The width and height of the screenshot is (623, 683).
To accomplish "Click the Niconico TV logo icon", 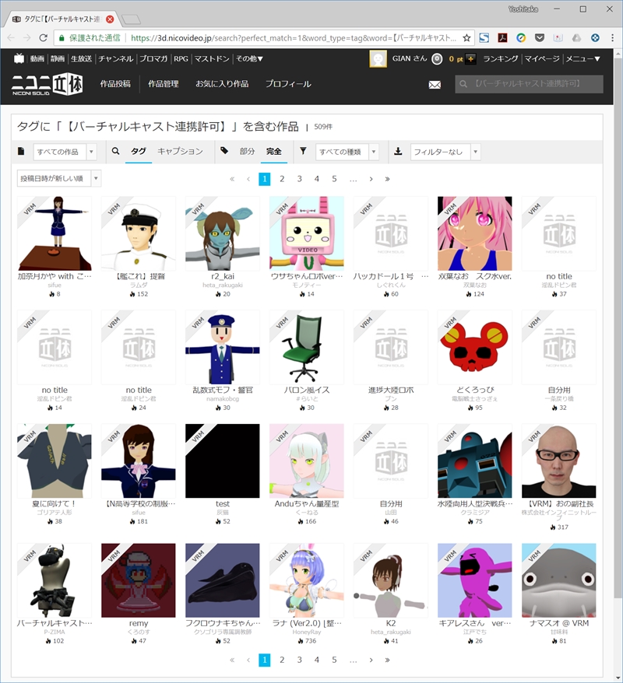I will coord(19,58).
